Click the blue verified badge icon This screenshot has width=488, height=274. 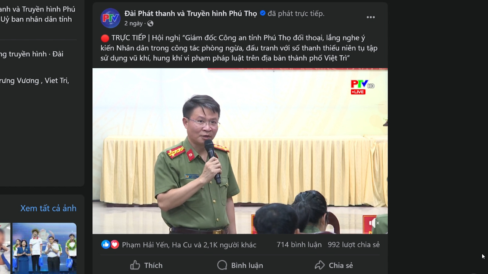pos(263,13)
